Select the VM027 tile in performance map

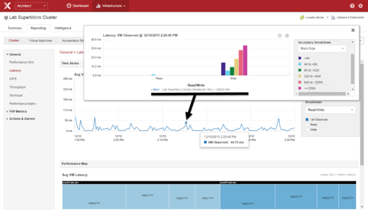pos(147,196)
